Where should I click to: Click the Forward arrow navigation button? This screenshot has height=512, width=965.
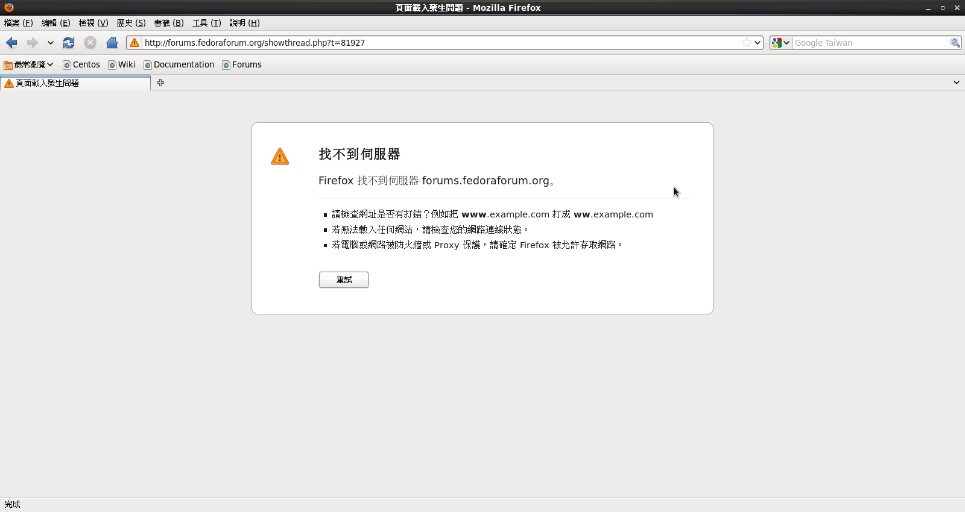(32, 43)
